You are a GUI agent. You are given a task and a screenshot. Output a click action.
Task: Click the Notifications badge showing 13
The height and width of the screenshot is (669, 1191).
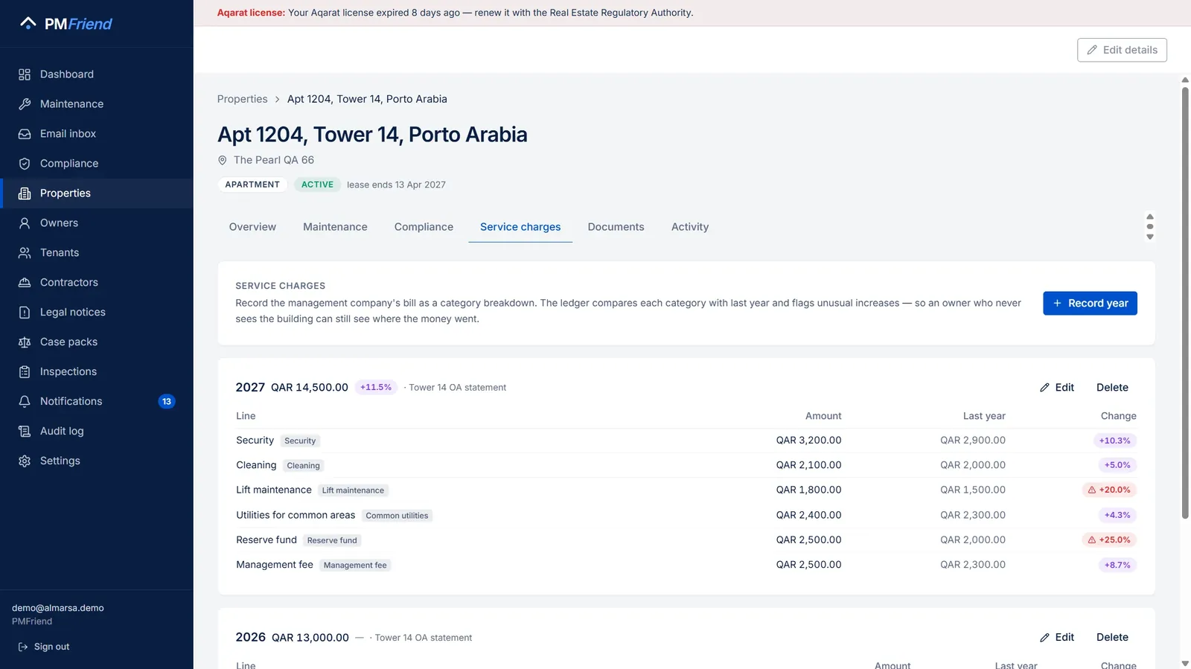coord(167,401)
